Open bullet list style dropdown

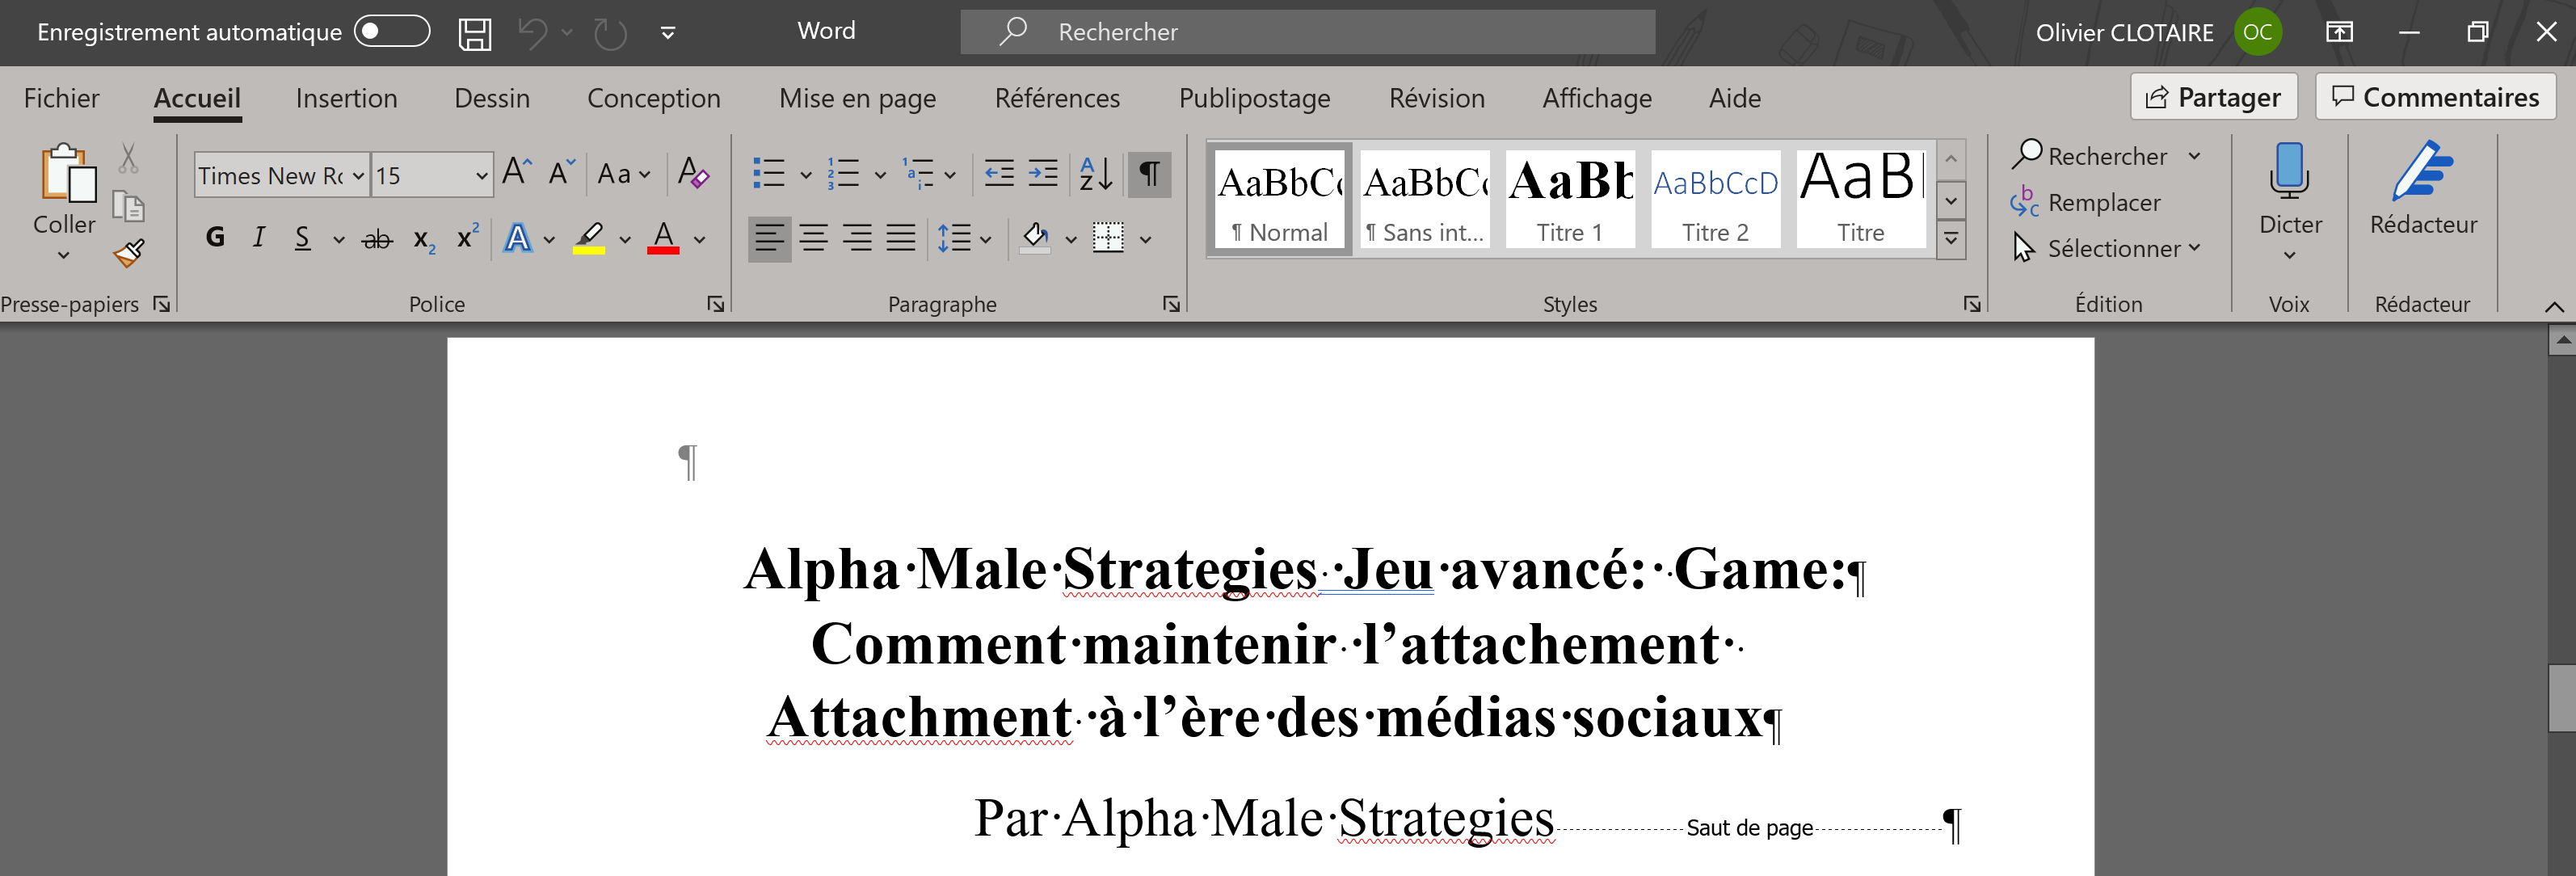[805, 175]
